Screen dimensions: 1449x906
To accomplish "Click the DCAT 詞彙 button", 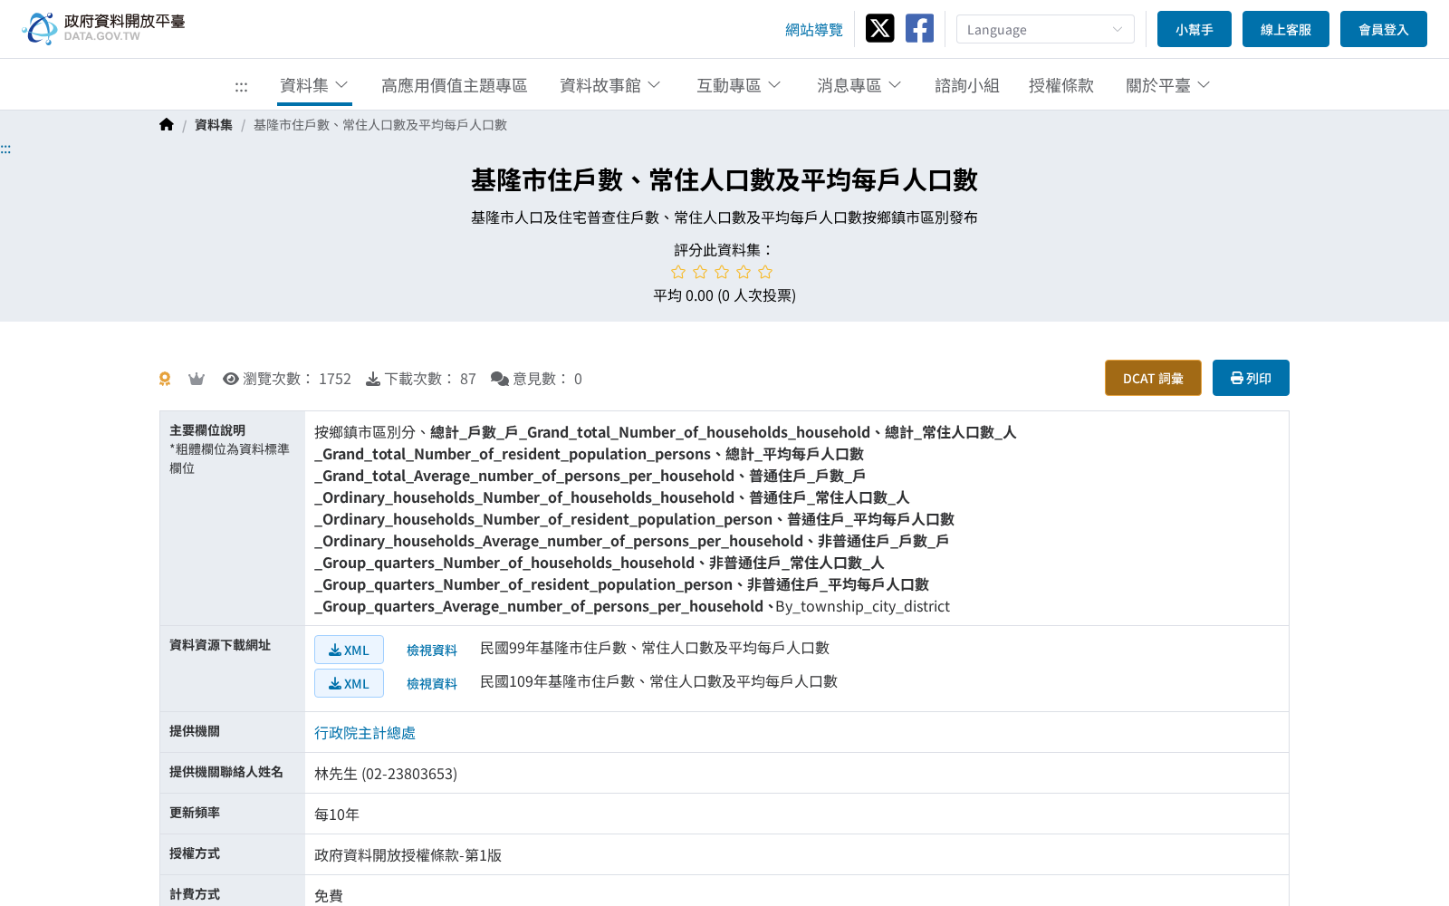I will click(1153, 378).
